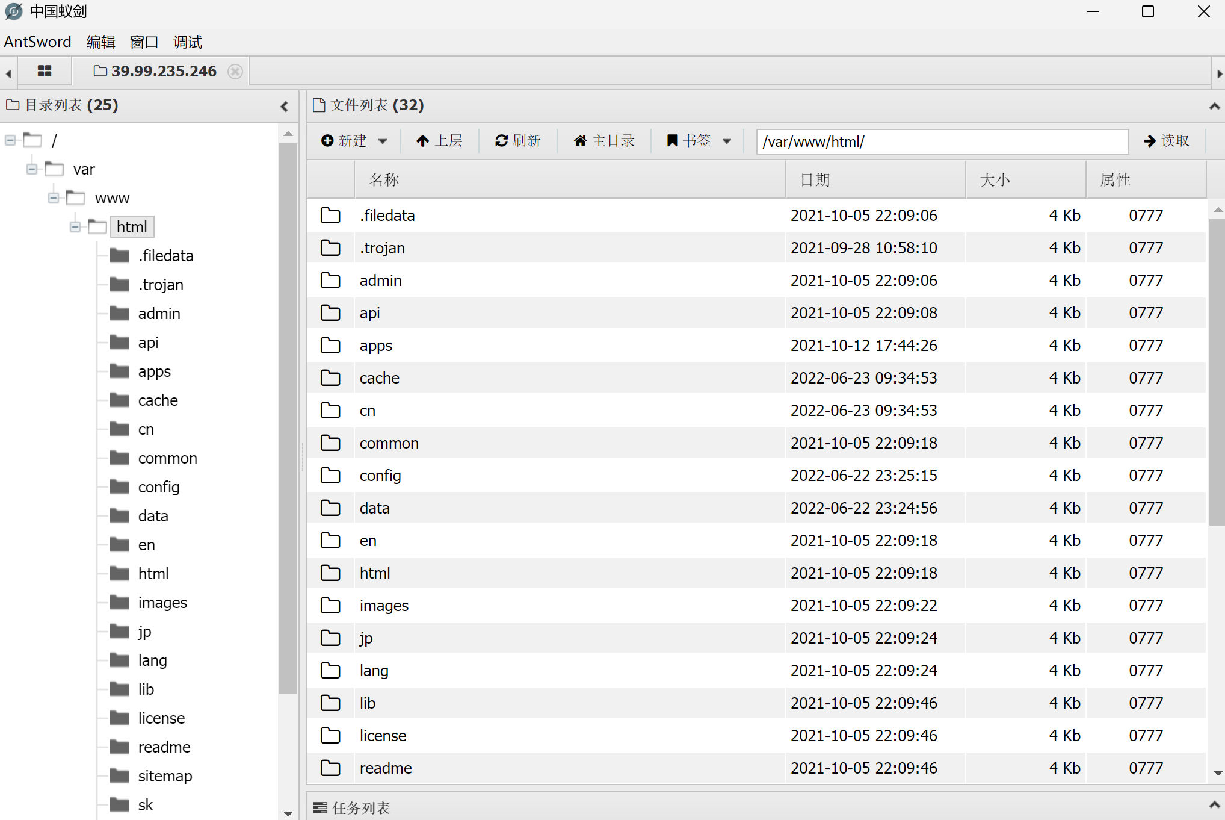Click the cache folder icon in file list
This screenshot has height=820, width=1225.
point(330,377)
